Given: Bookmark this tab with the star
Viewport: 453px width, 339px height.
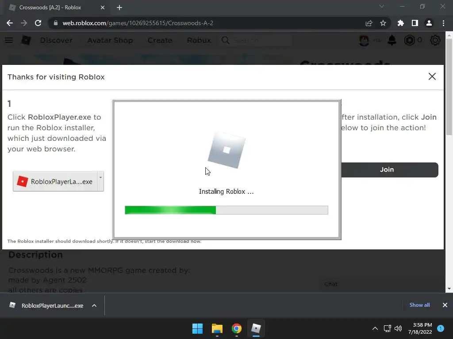Looking at the screenshot, I should pos(383,23).
